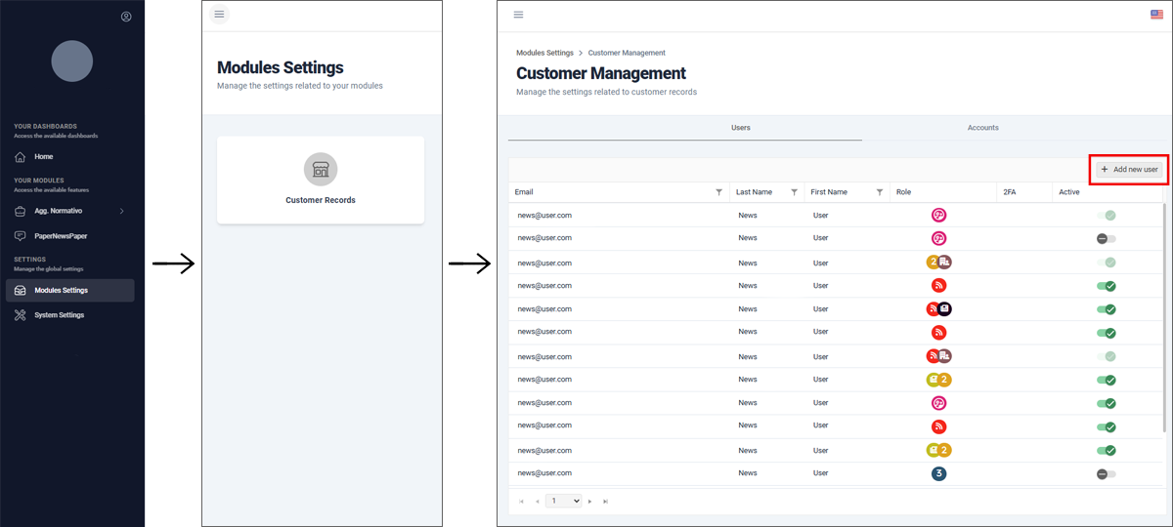
Task: Go to last page with pager icon
Action: click(605, 501)
